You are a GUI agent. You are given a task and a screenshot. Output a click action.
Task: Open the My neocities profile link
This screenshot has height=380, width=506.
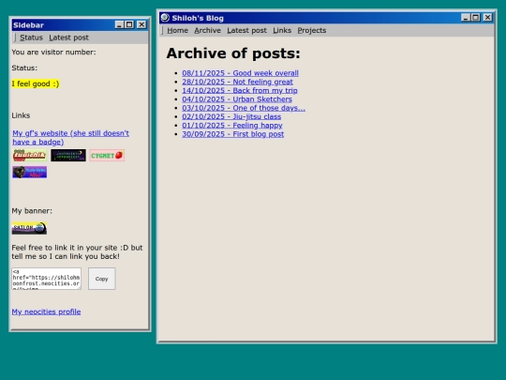46,312
